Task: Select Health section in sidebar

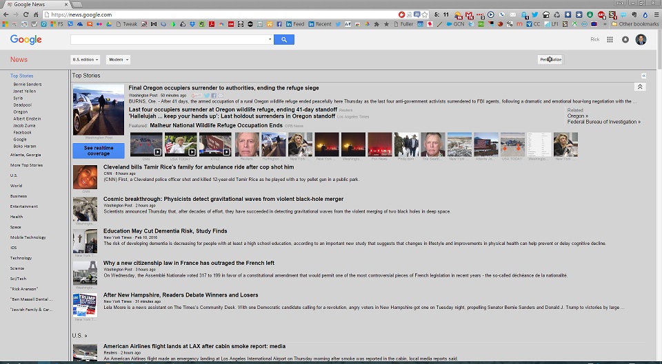Action: click(x=17, y=217)
